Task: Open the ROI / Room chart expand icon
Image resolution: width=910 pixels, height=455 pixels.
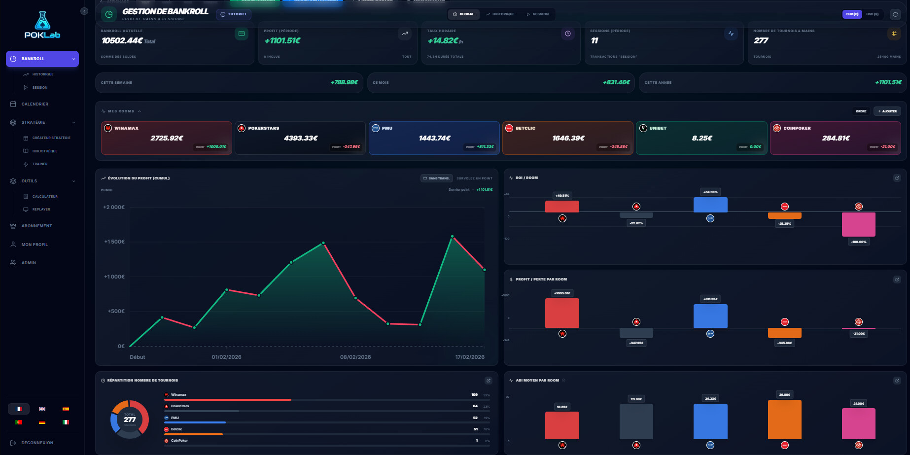Action: (897, 178)
